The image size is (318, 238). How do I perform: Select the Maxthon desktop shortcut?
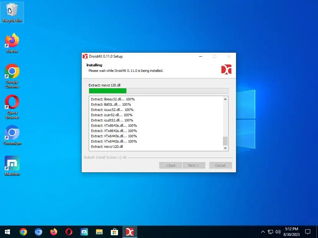(12, 166)
